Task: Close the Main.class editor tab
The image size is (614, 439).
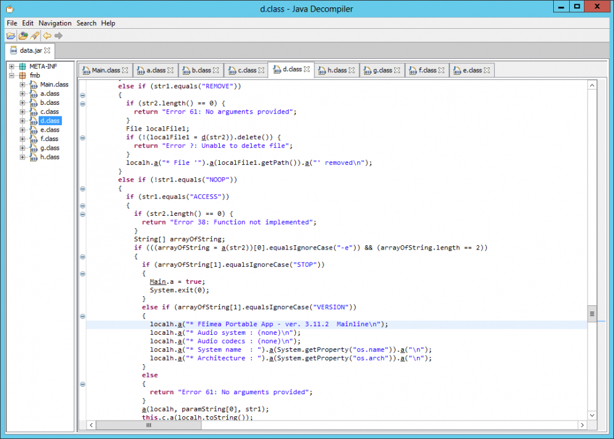Action: [x=125, y=71]
